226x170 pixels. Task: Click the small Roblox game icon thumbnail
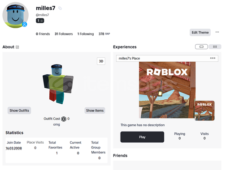[x=204, y=110]
